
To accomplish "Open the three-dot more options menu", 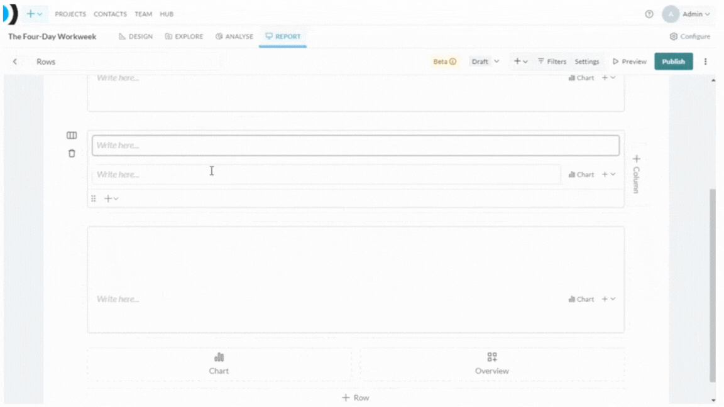I will point(705,62).
